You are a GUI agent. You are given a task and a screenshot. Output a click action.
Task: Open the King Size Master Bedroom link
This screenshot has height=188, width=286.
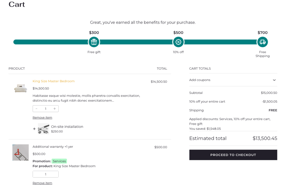click(x=54, y=81)
